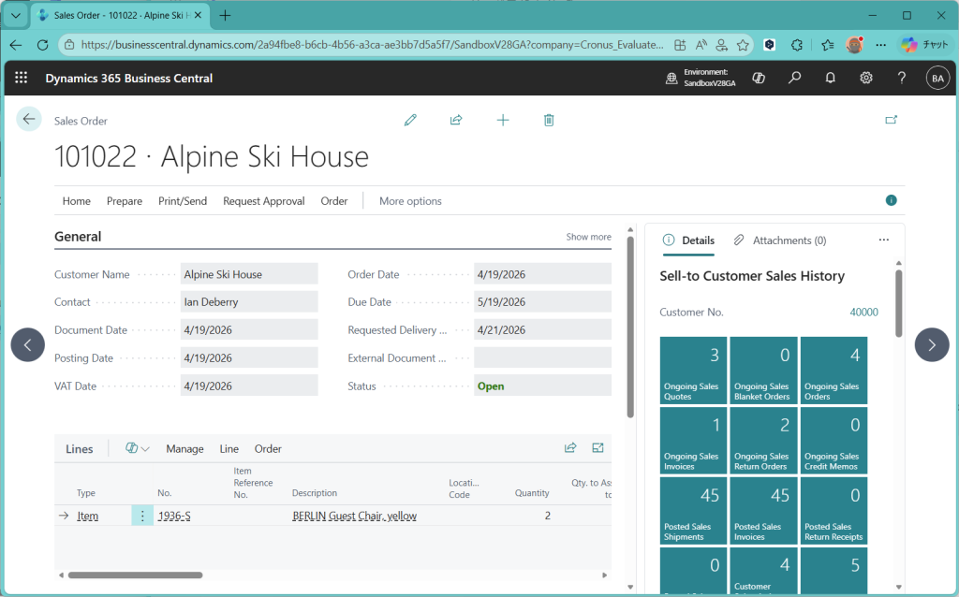Viewport: 959px width, 597px height.
Task: Create new order with plus icon
Action: coord(503,120)
